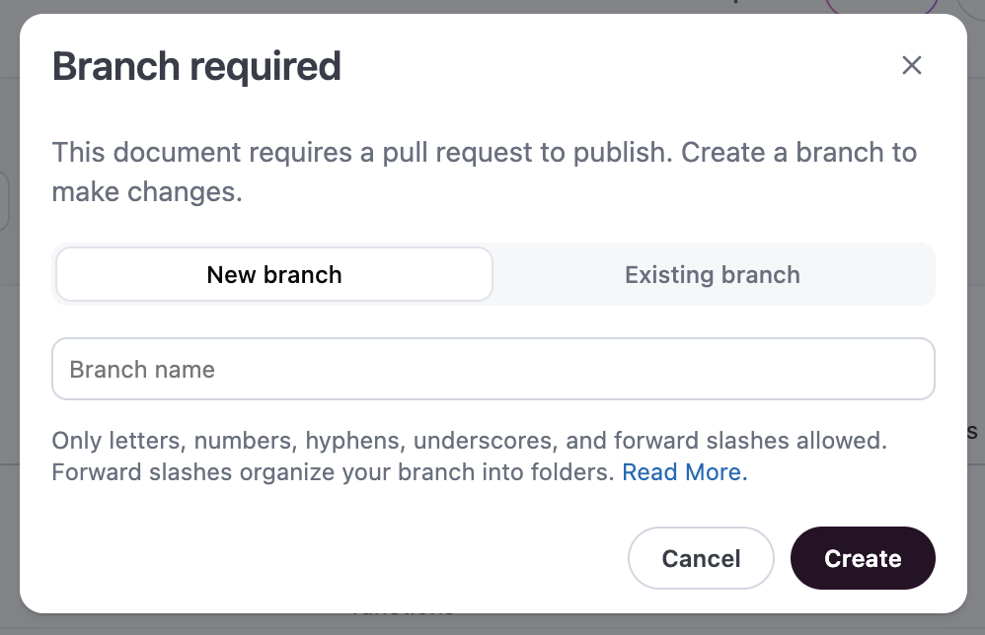Dismiss the dialog without creating a branch
The height and width of the screenshot is (635, 985).
tap(701, 558)
